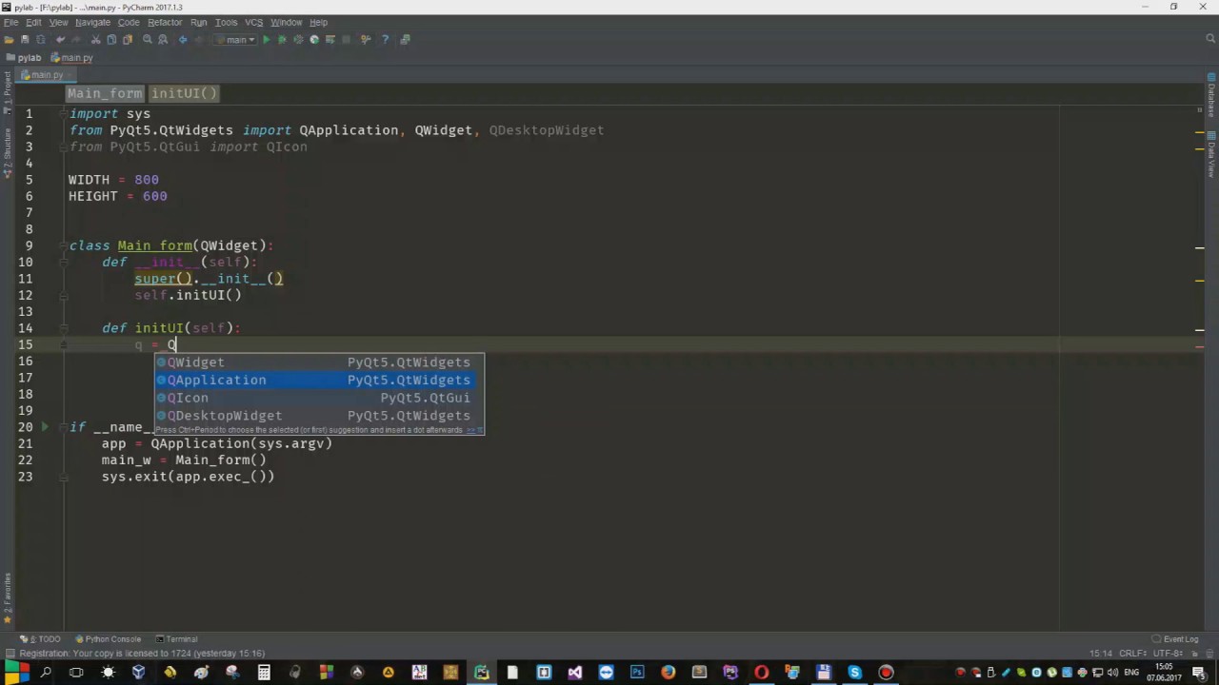
Task: Open the Terminal tool window
Action: point(176,639)
